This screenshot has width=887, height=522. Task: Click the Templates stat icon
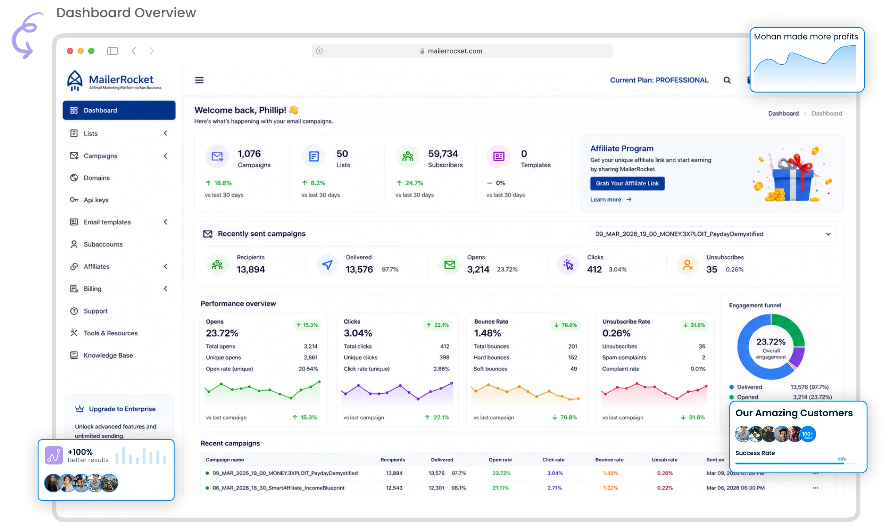coord(499,156)
